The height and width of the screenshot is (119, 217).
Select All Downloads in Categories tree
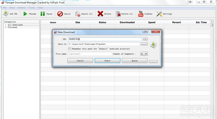(x=15, y=25)
